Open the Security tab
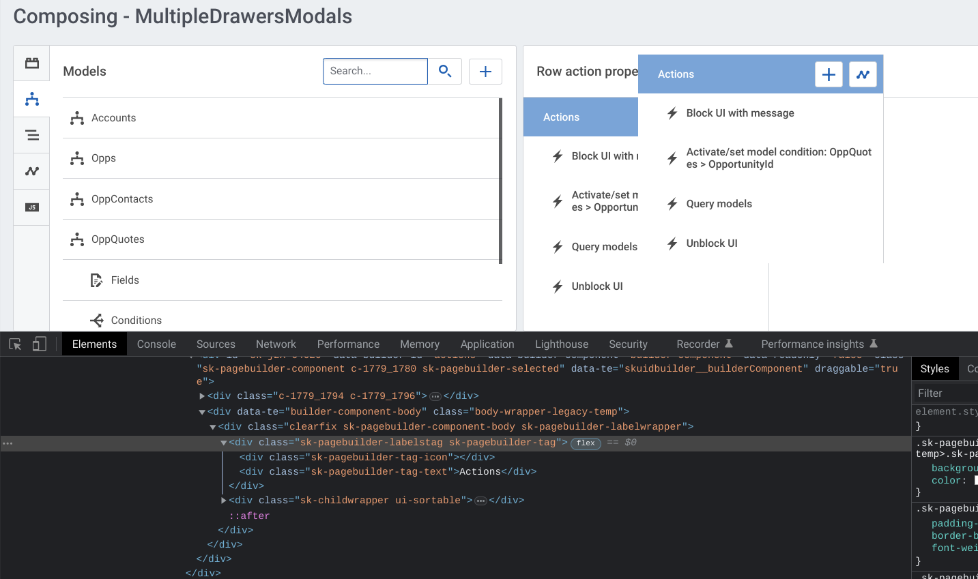The width and height of the screenshot is (978, 579). [628, 344]
